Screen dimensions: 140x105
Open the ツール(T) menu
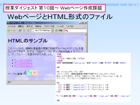60,26
